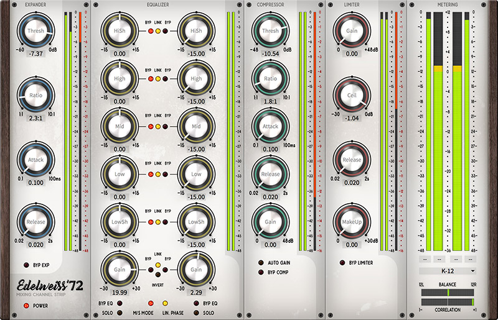Click the left equalizer HiSh knob
The width and height of the screenshot is (498, 320).
pos(119,31)
